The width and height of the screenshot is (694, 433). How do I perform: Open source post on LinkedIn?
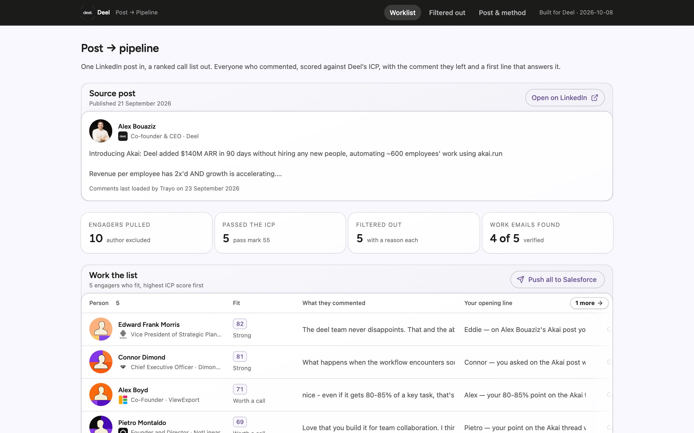coord(565,98)
